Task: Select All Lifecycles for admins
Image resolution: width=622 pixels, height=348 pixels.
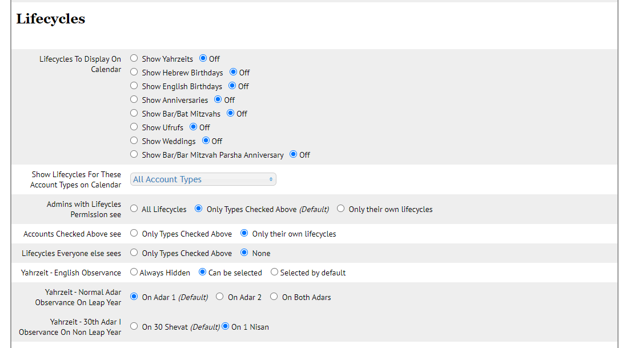Action: tap(134, 209)
